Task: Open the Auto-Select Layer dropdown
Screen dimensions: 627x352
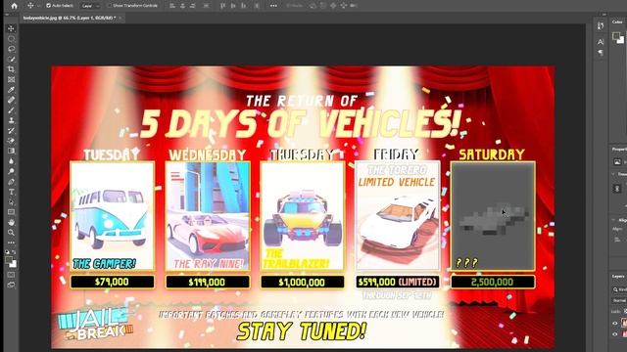Action: [x=89, y=6]
